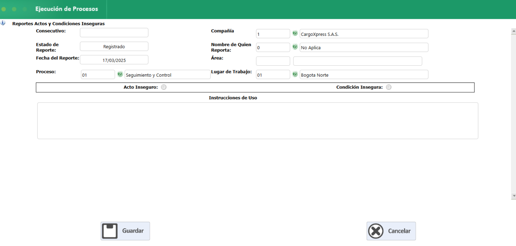Click inside the Instrucciones de Uso text area
Image resolution: width=516 pixels, height=246 pixels.
(x=258, y=121)
